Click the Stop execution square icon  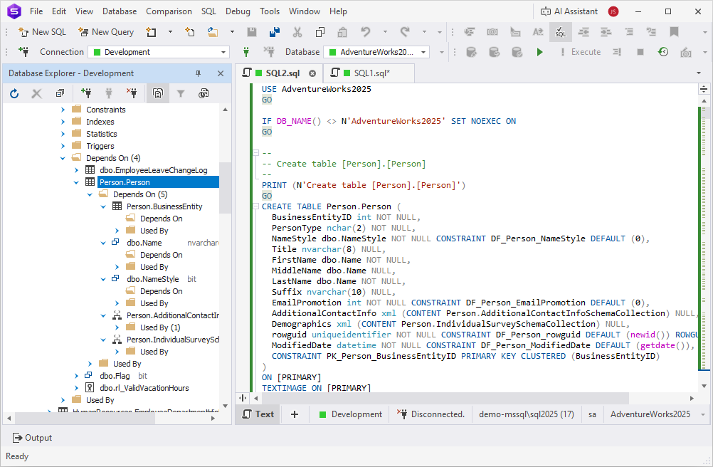[640, 52]
